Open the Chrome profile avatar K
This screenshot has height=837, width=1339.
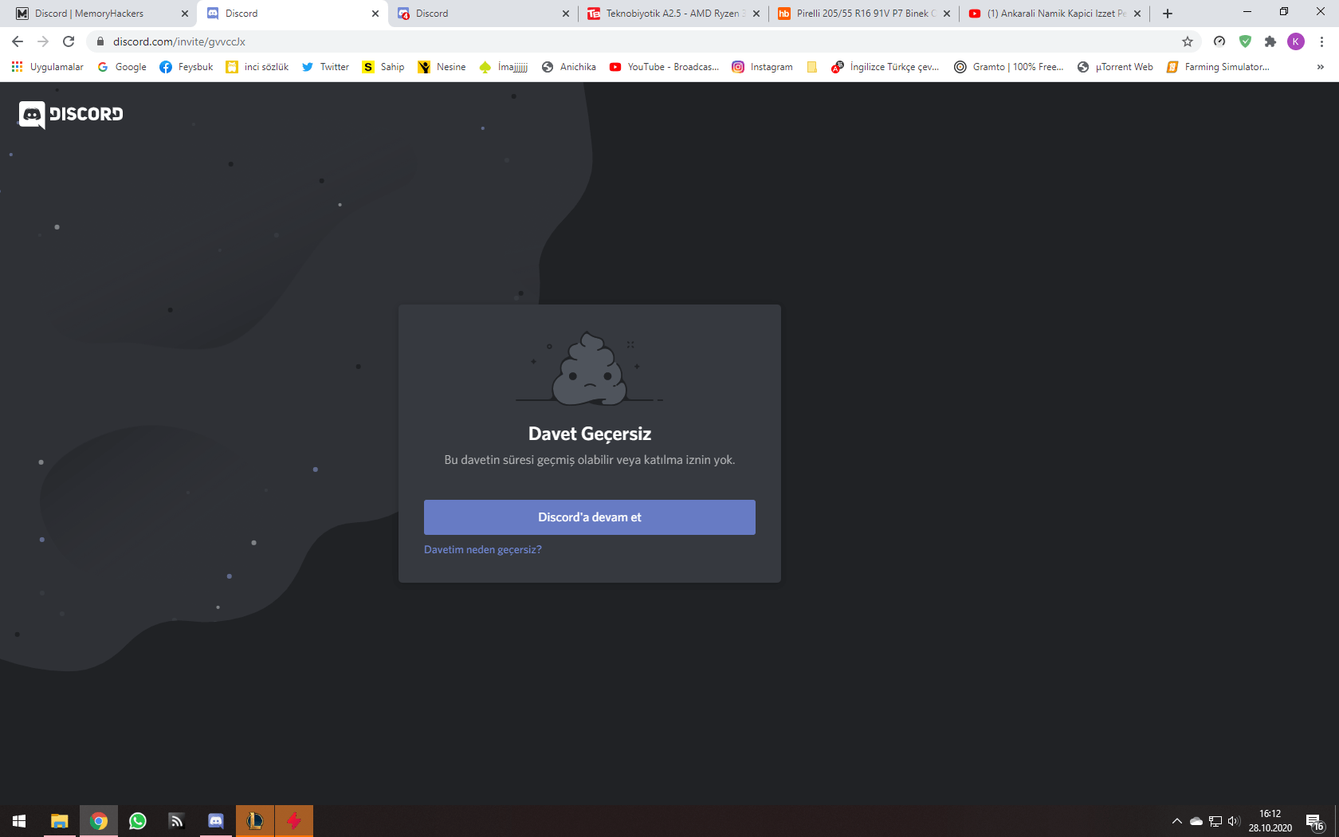[1296, 41]
